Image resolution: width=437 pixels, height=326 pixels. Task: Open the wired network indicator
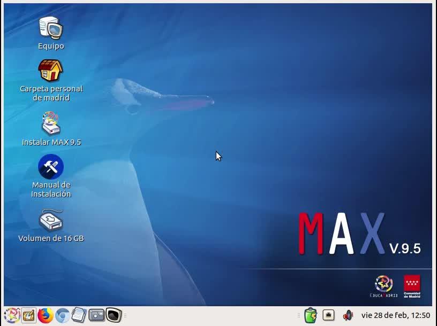329,315
